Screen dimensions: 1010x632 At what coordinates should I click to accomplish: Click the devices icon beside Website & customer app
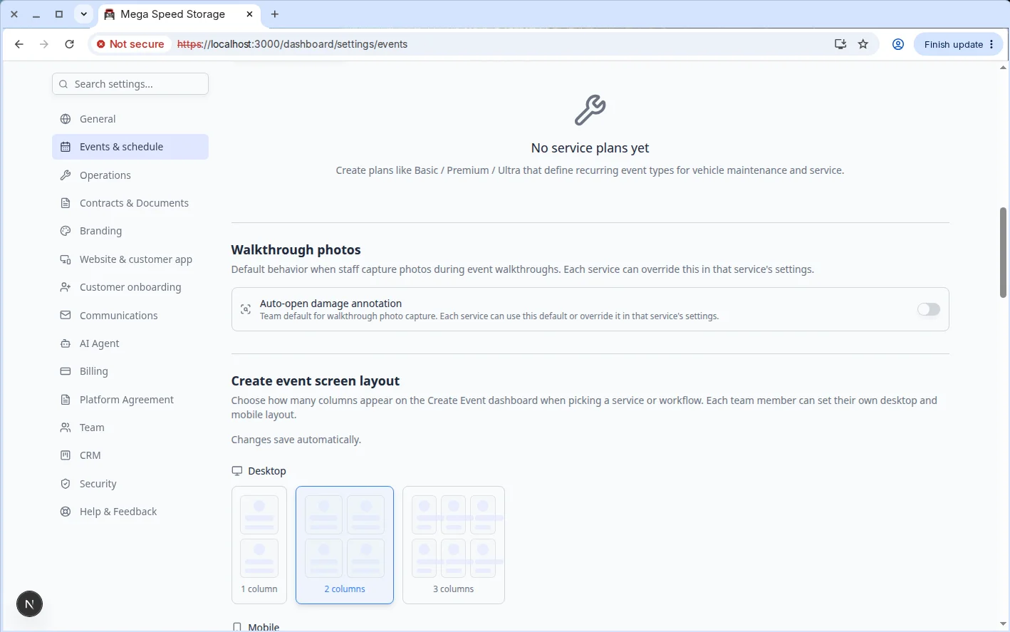coord(66,259)
